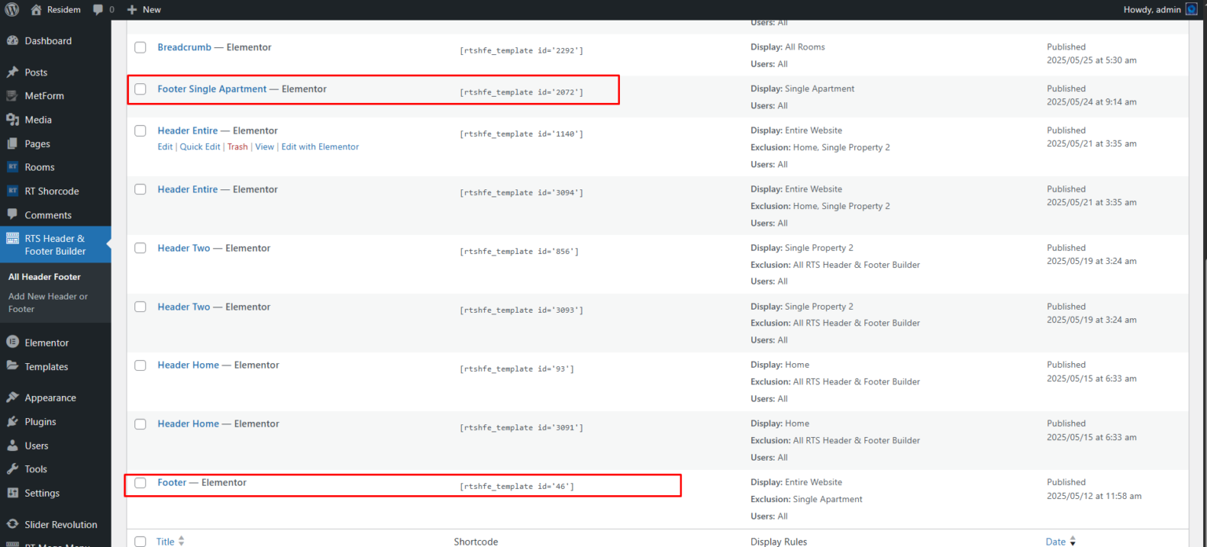Open the Templates panel

tap(46, 366)
